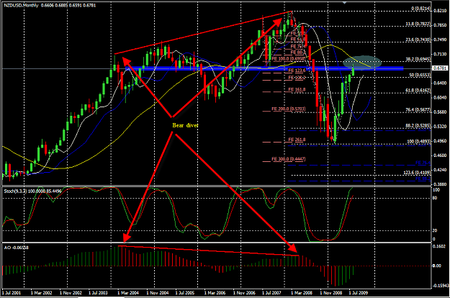Click the date label 1 Jul 2007
Screen dimensions: 450x298
[271, 293]
